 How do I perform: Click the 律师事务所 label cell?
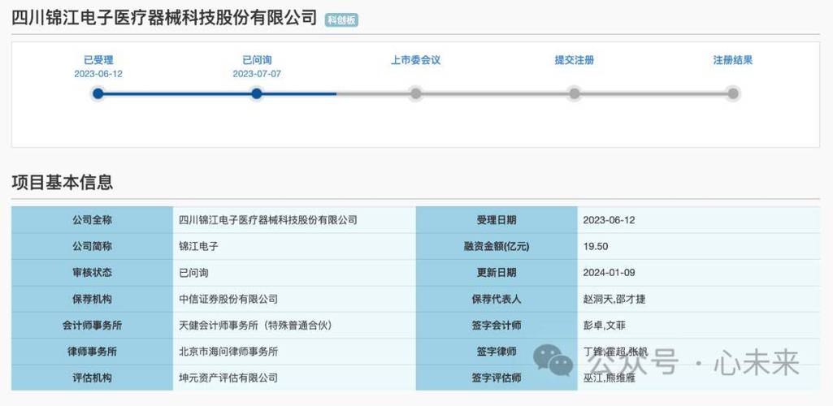(92, 352)
